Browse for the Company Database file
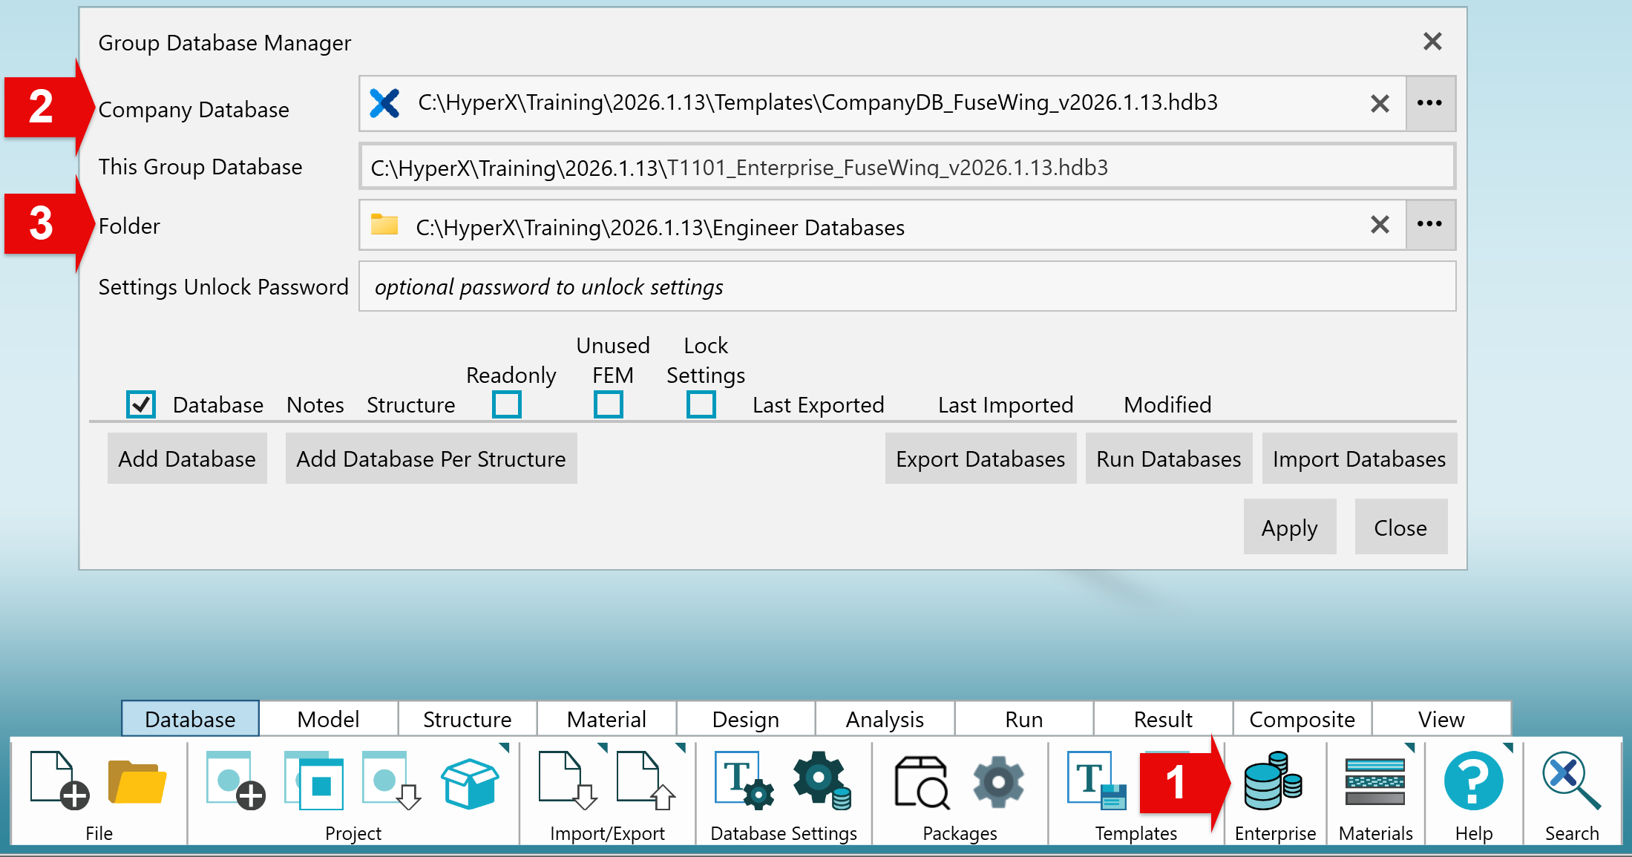 coord(1430,103)
